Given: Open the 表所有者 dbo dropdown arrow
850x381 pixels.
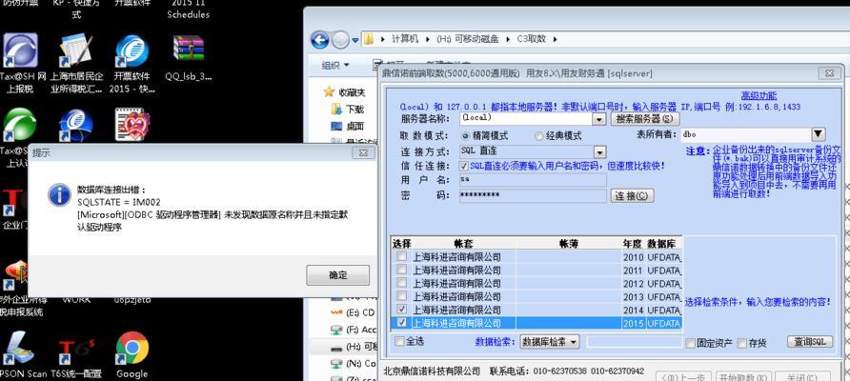Looking at the screenshot, I should (x=818, y=134).
